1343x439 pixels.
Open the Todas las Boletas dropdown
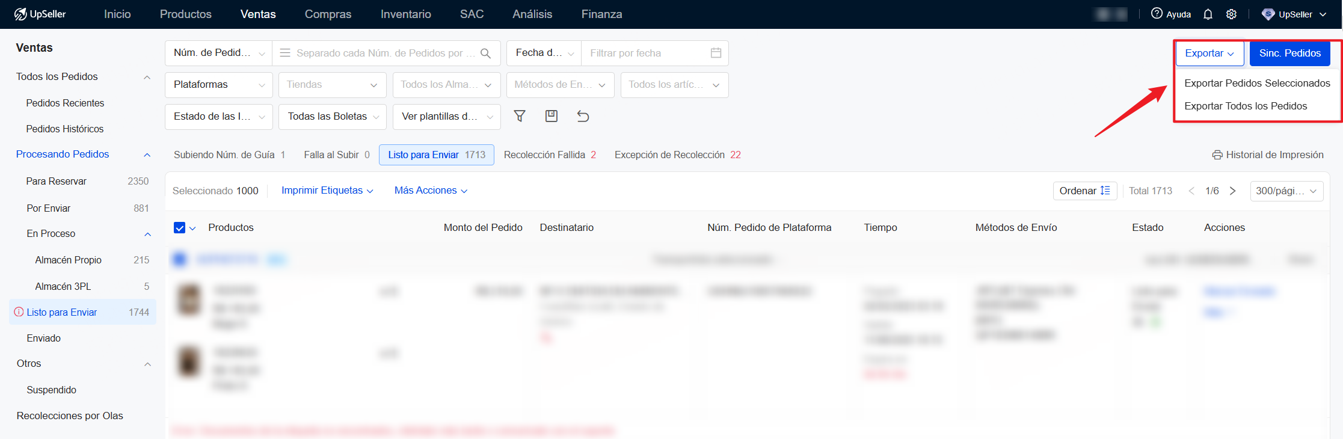332,117
